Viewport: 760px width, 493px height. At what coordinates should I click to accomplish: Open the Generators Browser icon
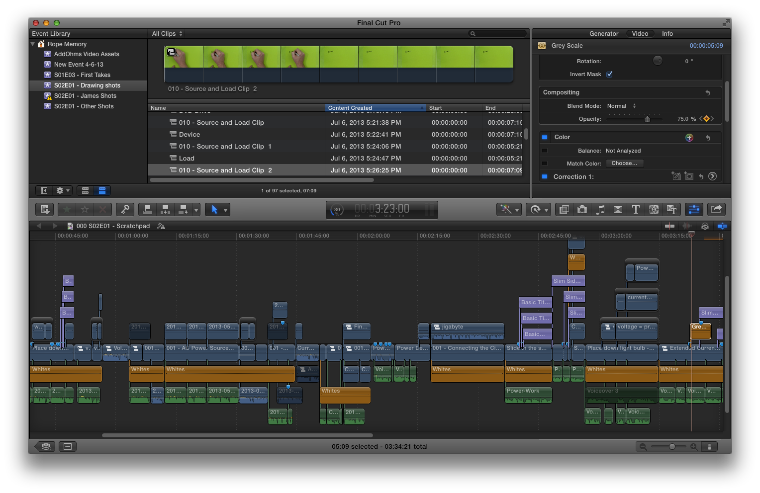pos(654,210)
